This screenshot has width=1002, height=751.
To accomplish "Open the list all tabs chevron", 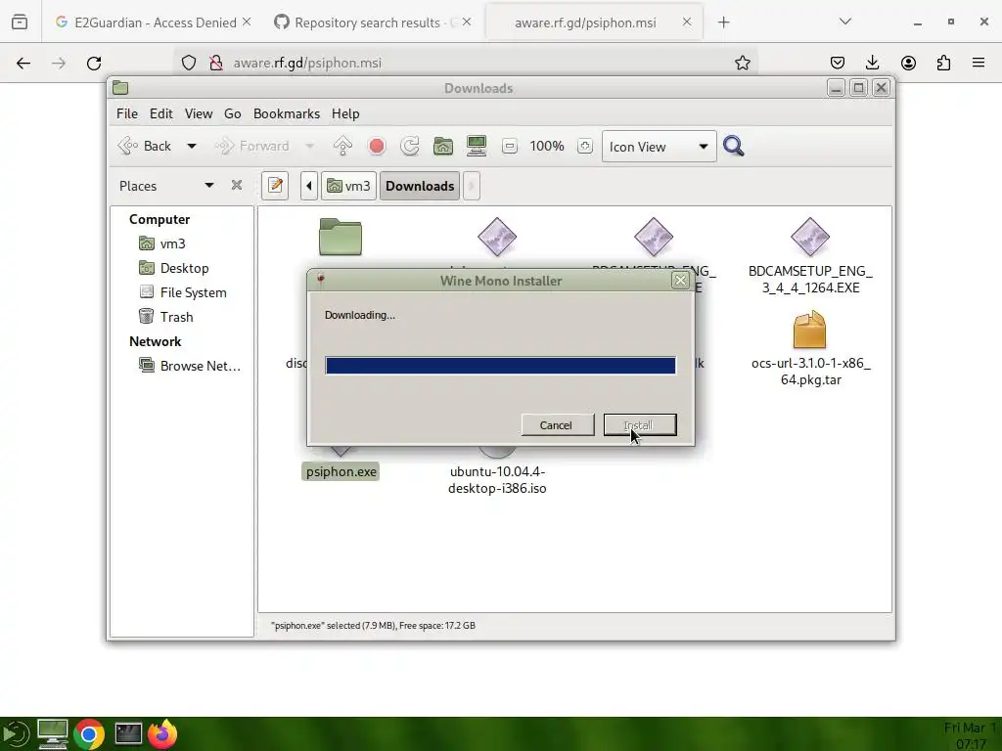I will tap(844, 22).
